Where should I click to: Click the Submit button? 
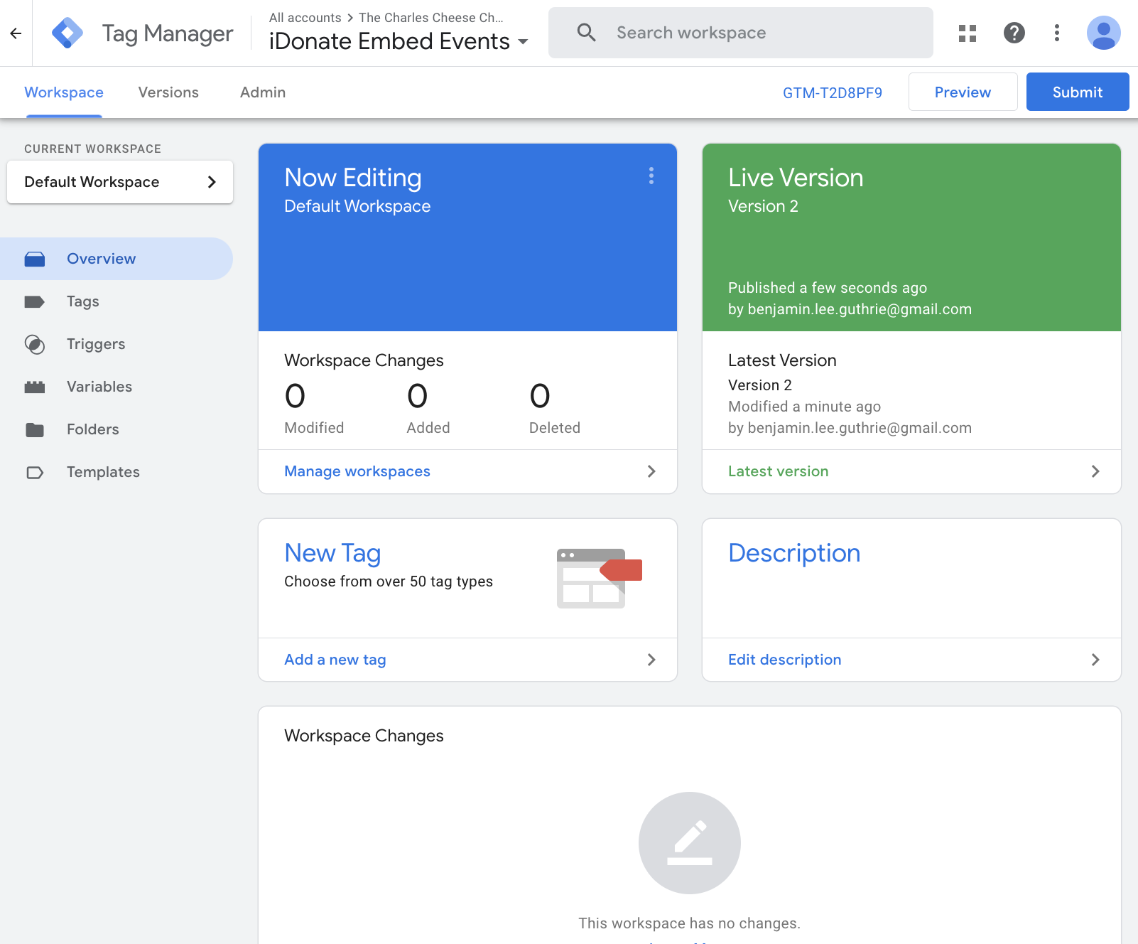click(x=1078, y=92)
